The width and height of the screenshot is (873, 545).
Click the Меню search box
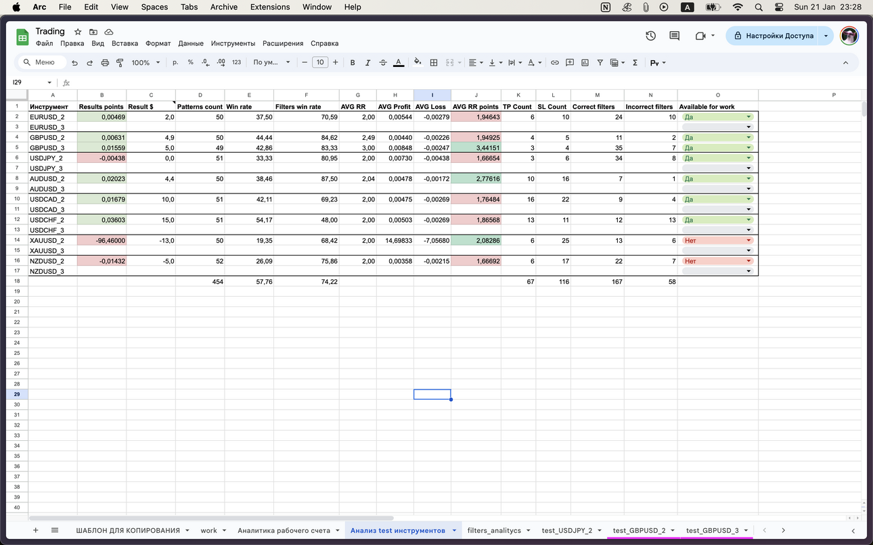pyautogui.click(x=43, y=62)
